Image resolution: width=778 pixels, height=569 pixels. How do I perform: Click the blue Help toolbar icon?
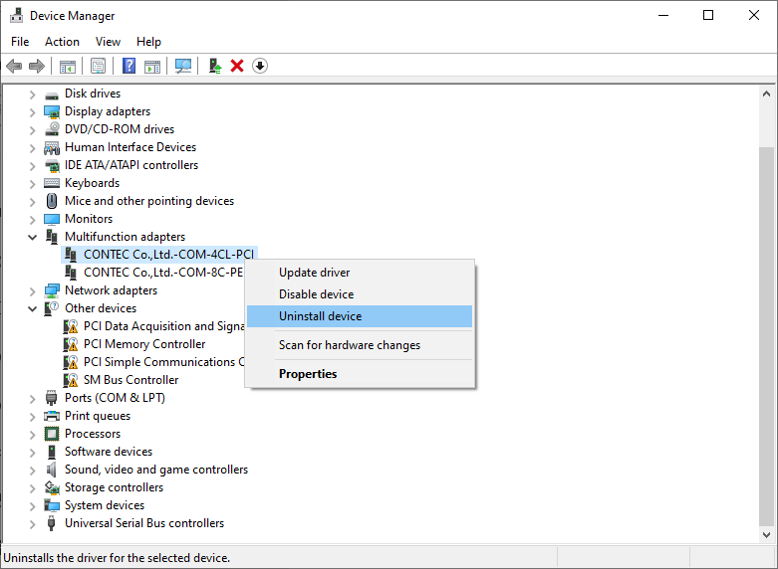pyautogui.click(x=129, y=66)
